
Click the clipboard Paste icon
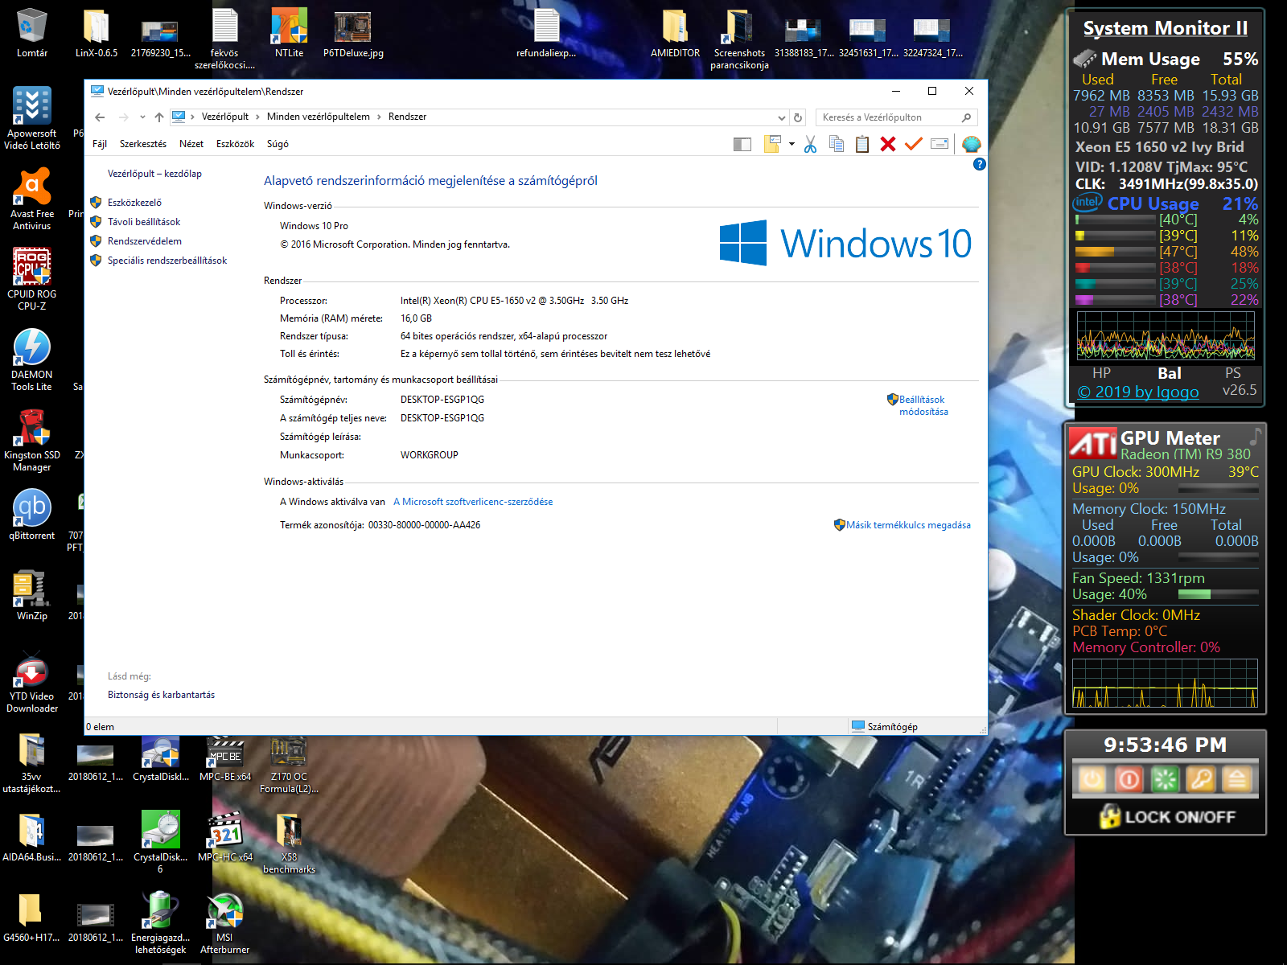(862, 144)
